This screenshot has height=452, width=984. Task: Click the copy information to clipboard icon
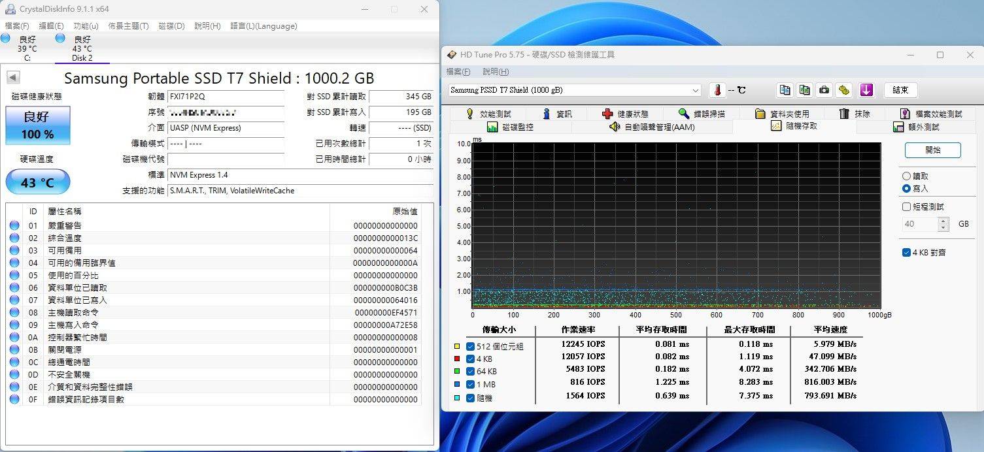(785, 90)
